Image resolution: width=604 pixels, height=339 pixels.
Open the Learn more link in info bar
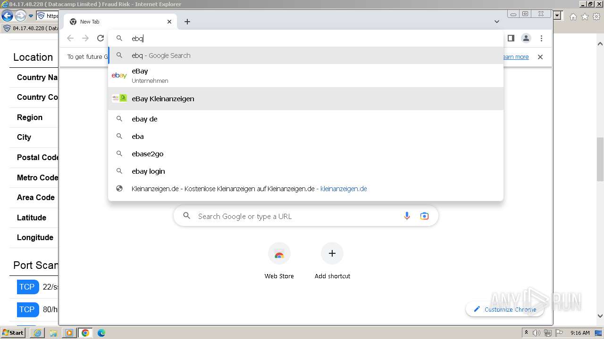click(x=515, y=57)
